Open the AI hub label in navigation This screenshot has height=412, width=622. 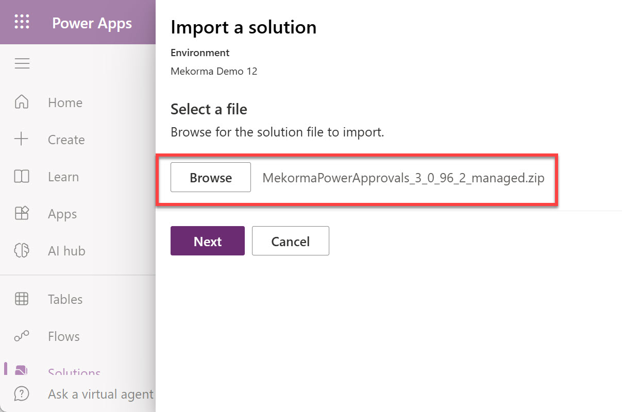click(x=66, y=251)
